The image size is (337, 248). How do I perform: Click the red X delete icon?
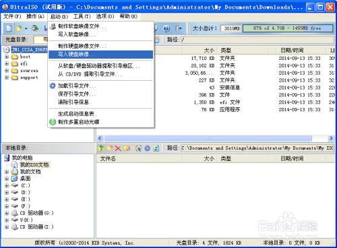(x=118, y=148)
